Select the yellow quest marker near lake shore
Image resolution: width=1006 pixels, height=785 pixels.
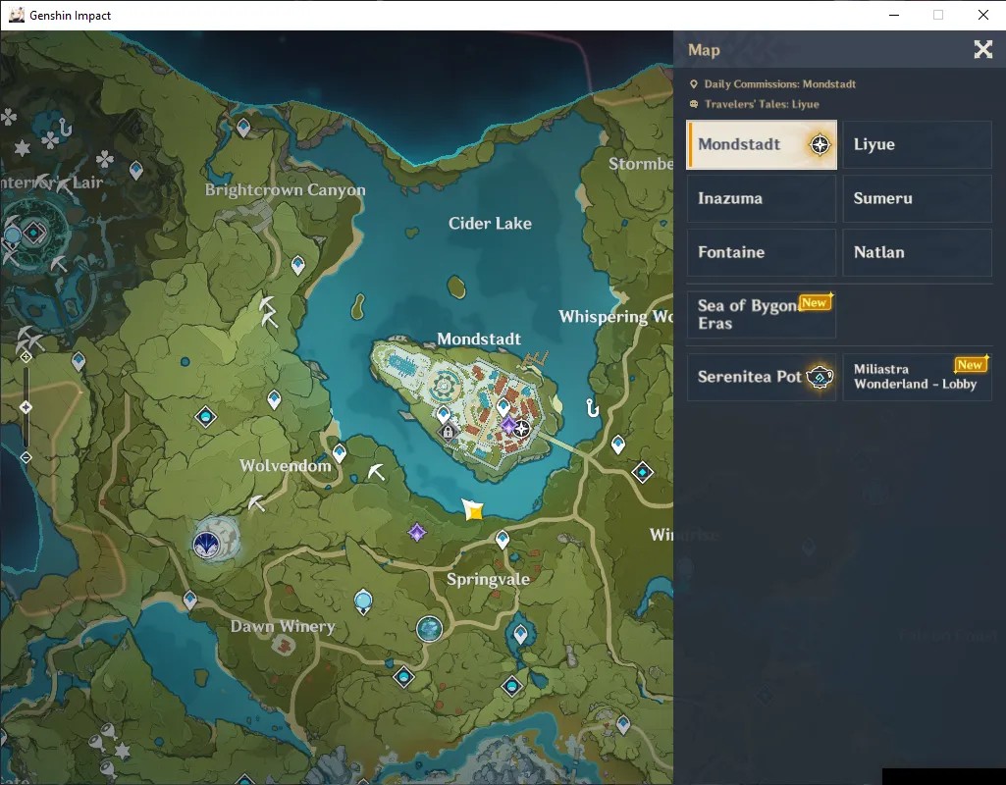[473, 510]
